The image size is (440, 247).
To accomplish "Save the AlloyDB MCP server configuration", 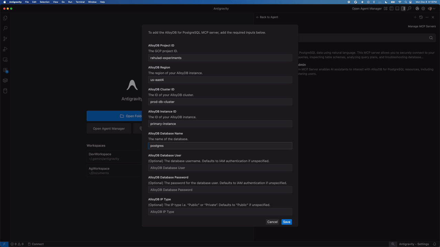I will [286, 222].
